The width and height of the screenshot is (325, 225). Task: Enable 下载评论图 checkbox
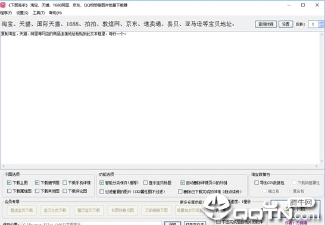pyautogui.click(x=65, y=191)
